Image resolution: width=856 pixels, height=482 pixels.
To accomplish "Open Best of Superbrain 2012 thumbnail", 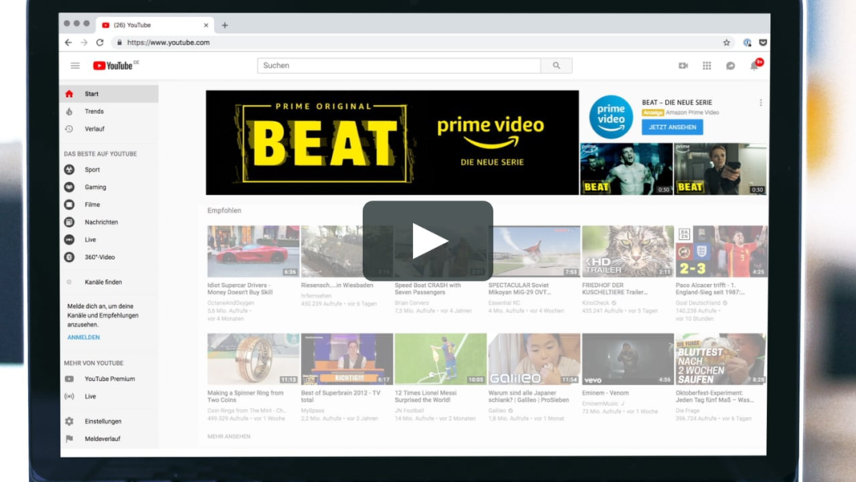I will [347, 359].
